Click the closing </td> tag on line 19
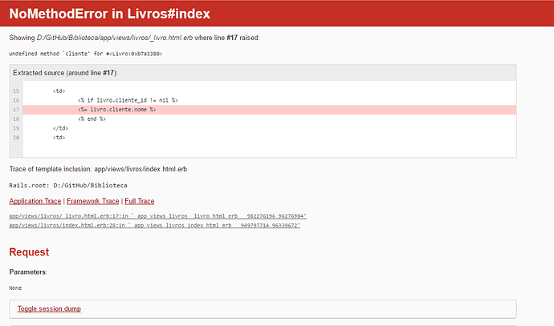554x326 pixels. [x=60, y=128]
